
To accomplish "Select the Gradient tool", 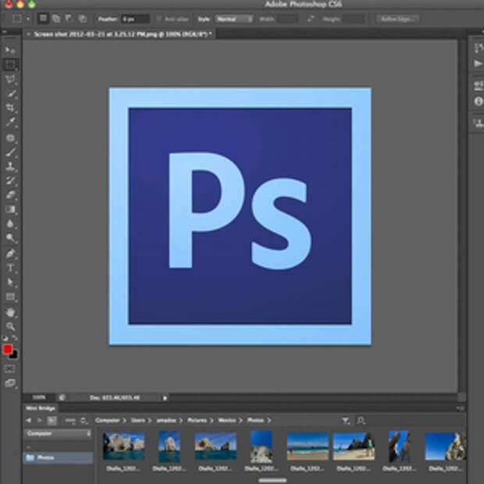I will pos(10,209).
